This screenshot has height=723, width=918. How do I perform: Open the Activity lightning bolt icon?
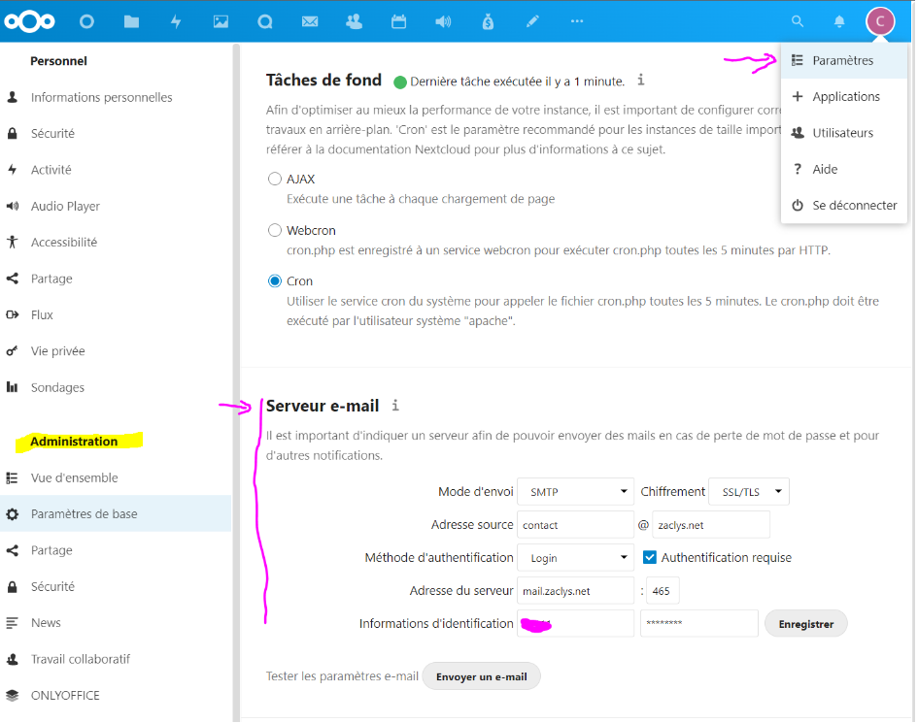point(176,21)
